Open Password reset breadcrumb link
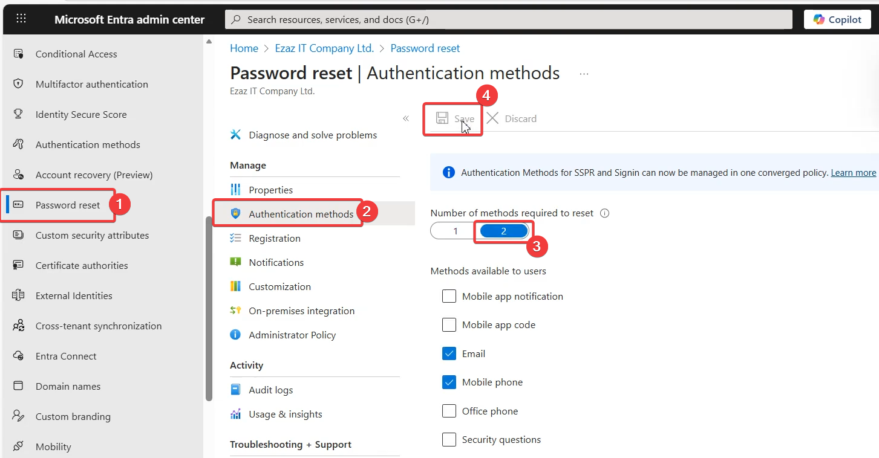 (425, 48)
